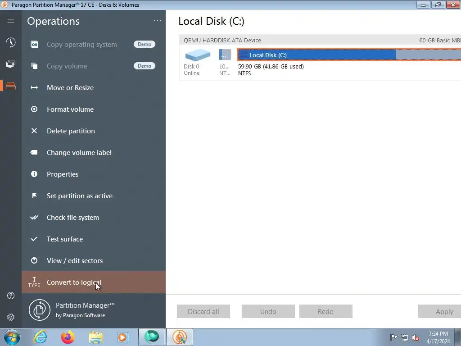Choose View / edit sectors operation
Screen dimensions: 461x346
point(94,261)
